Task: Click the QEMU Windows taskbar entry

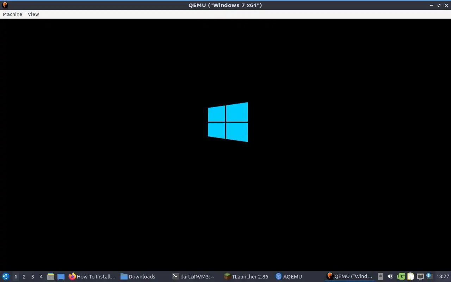Action: point(350,277)
